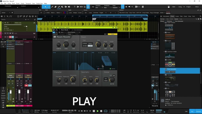Click the add tracks plus icon
The image size is (202, 114).
point(36,16)
